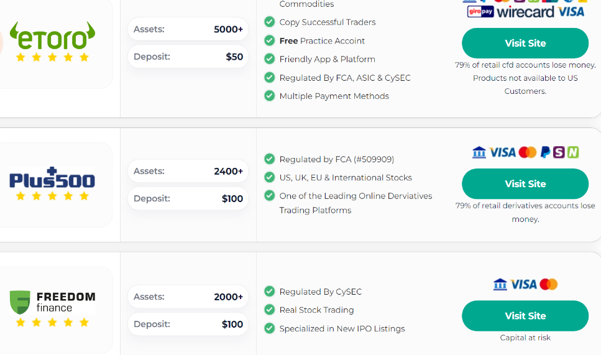The image size is (601, 355).
Task: Click the Plus500 Assets 2400+ field
Action: click(x=188, y=171)
